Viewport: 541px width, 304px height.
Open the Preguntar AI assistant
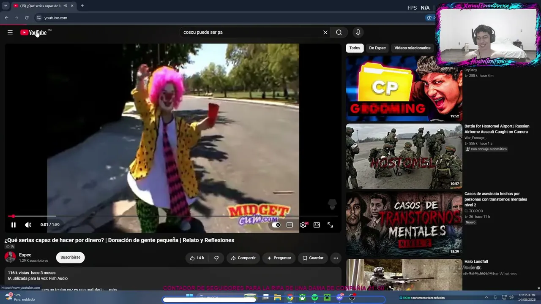click(x=279, y=258)
